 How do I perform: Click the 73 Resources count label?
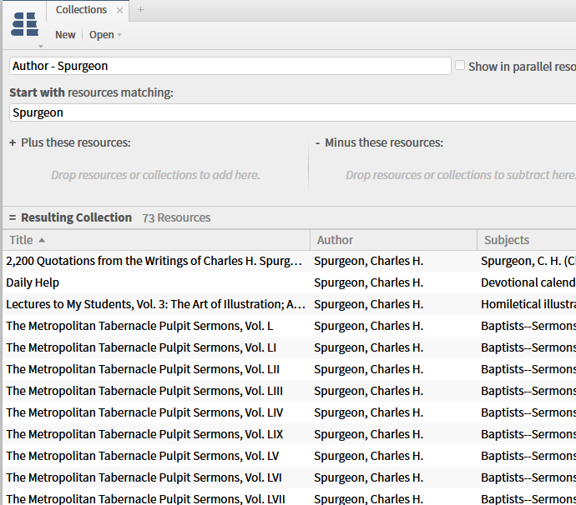(176, 217)
